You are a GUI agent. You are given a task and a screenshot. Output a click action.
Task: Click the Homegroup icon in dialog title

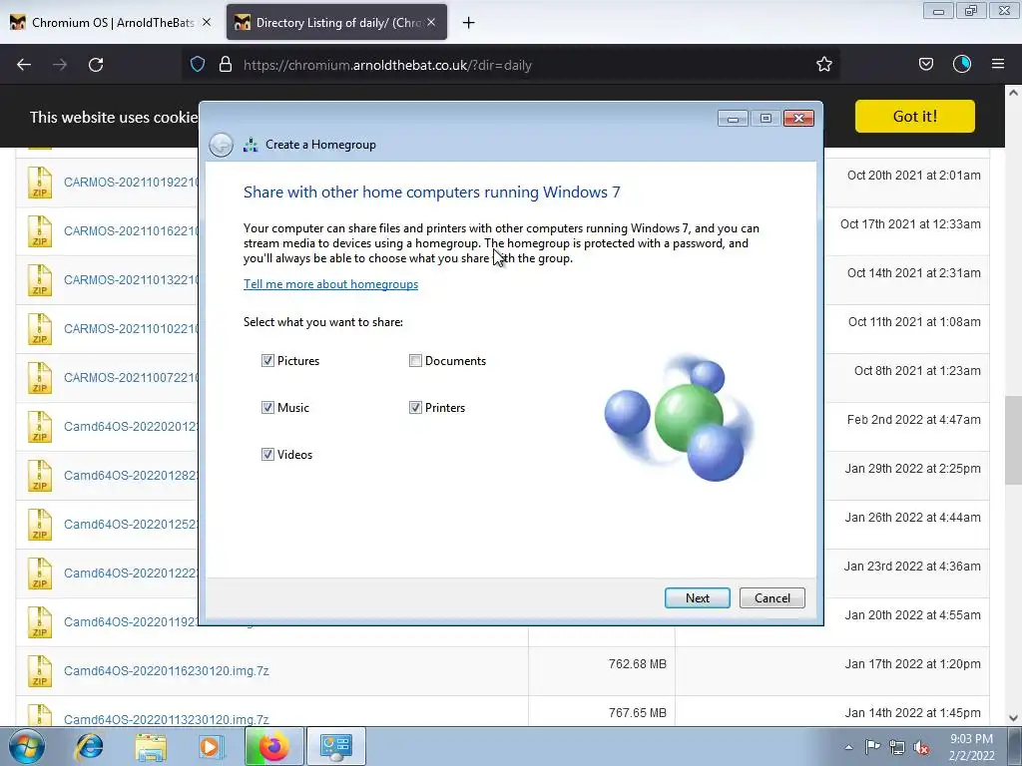pyautogui.click(x=251, y=145)
